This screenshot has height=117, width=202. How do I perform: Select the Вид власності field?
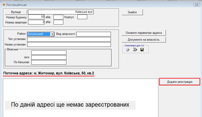tap(94, 34)
